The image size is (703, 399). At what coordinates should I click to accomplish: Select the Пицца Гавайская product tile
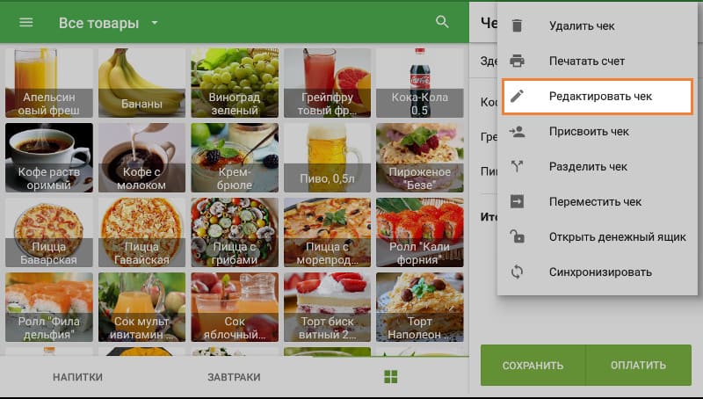click(141, 233)
